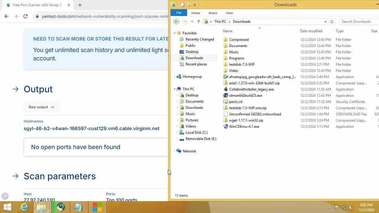Select wget-1.17.1-win32.zip file
379x213 pixels.
(246, 120)
